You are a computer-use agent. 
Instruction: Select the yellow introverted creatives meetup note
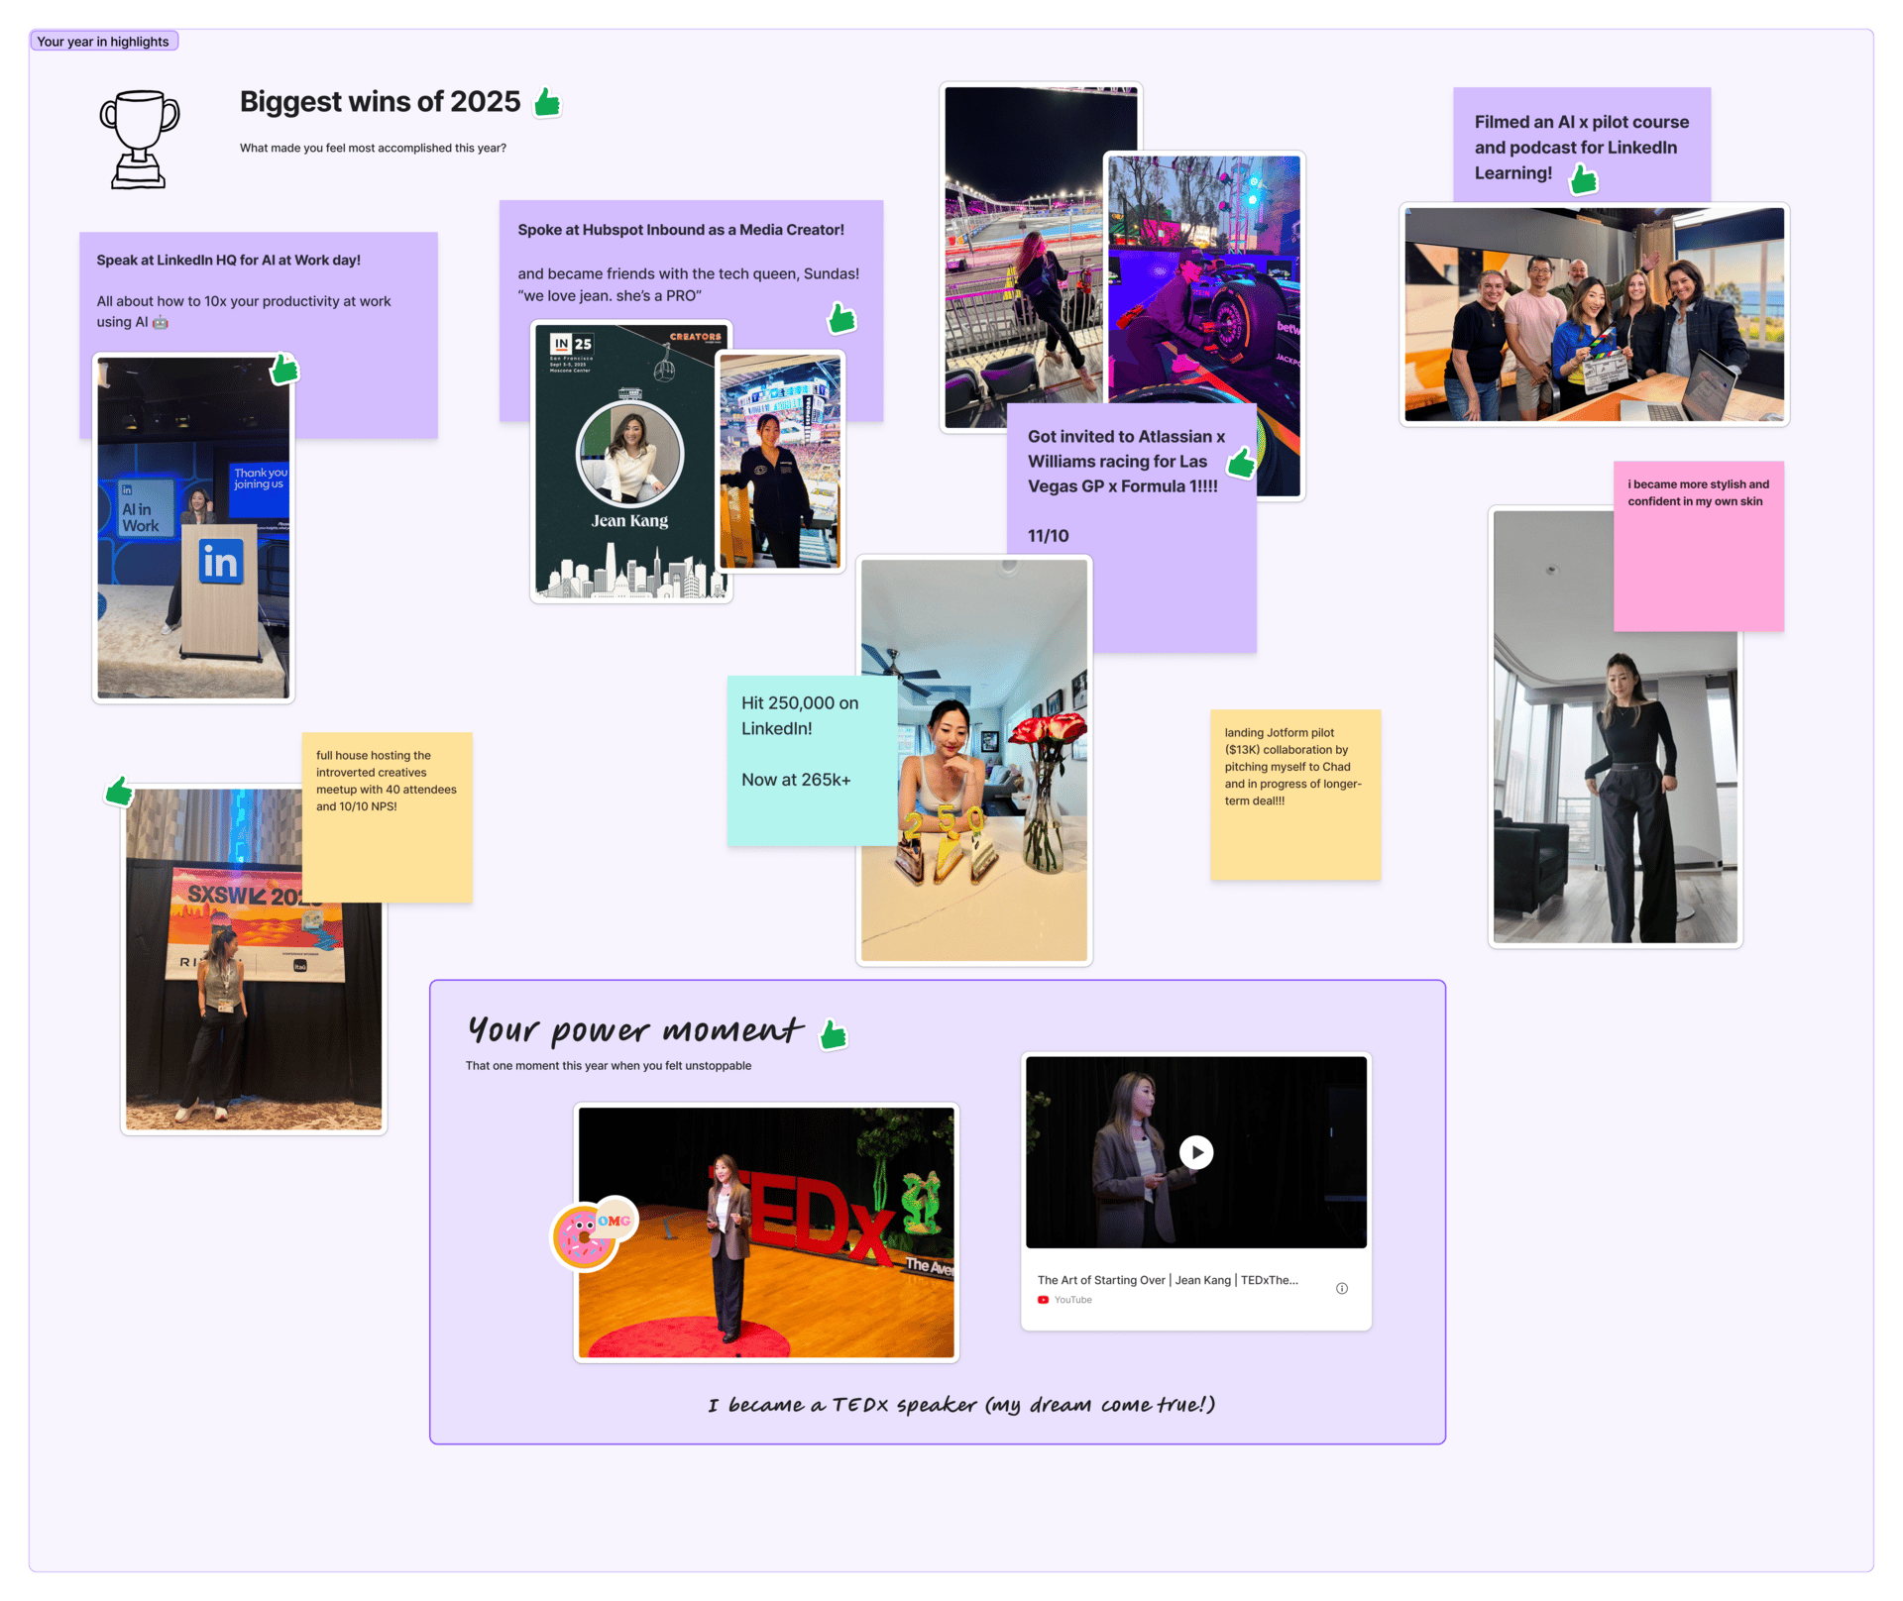tap(387, 842)
